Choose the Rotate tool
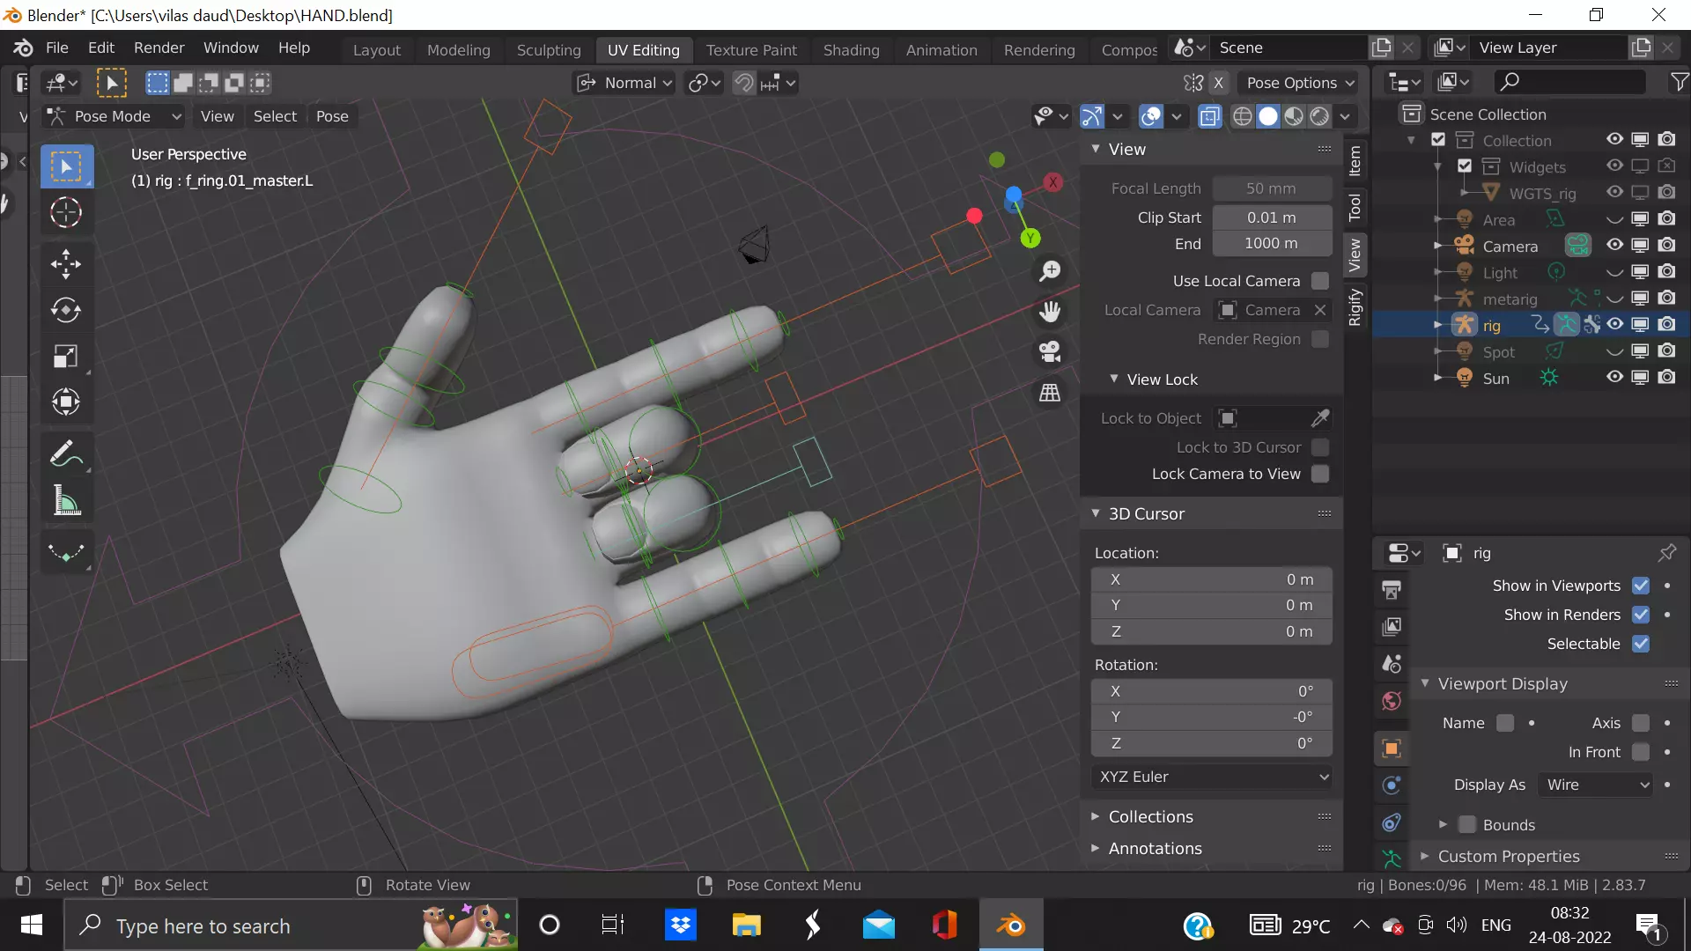 pyautogui.click(x=66, y=310)
